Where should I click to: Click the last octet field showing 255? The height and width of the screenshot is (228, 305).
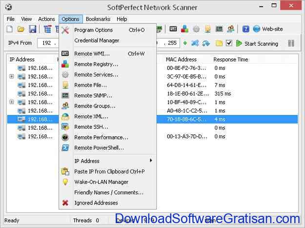[172, 43]
